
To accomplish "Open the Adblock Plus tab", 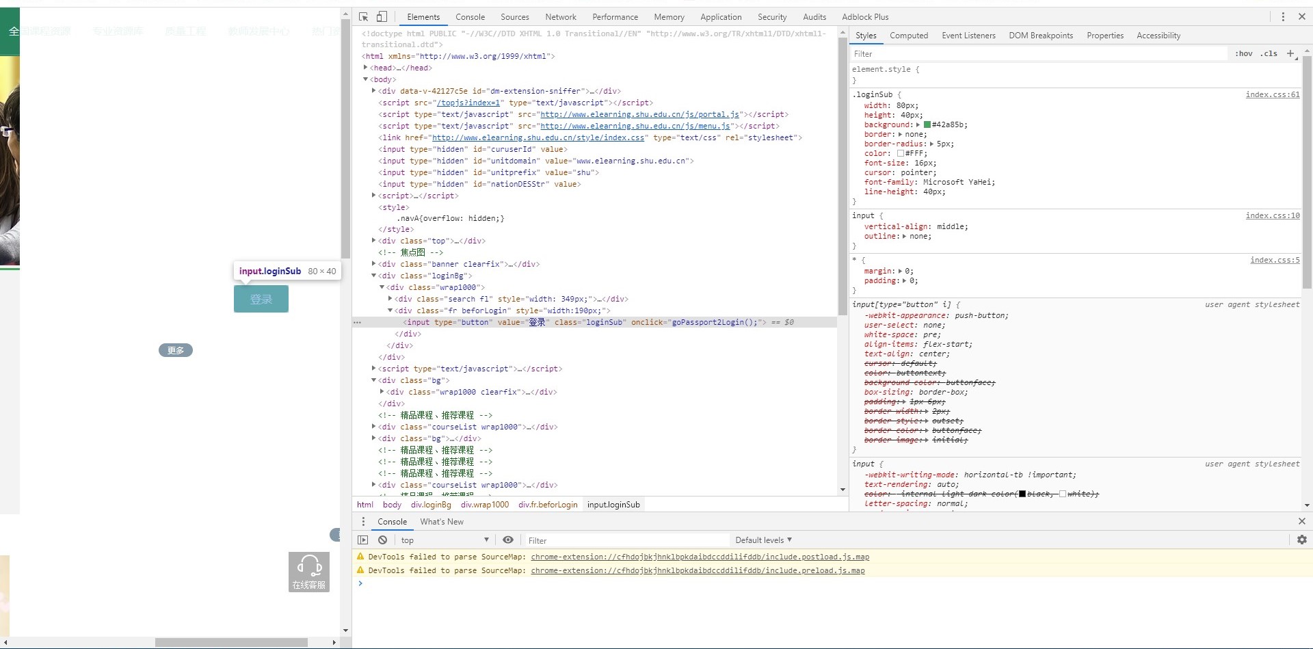I will coord(865,16).
